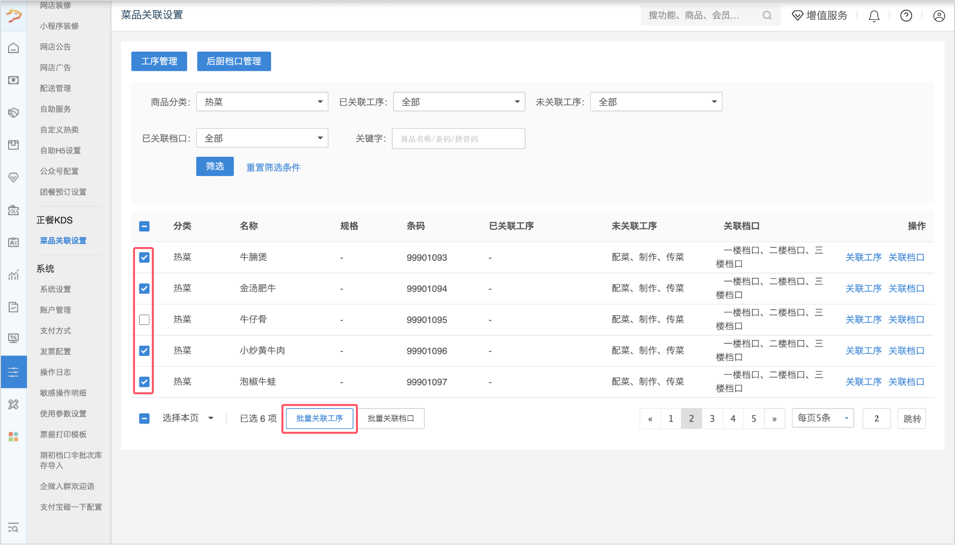Open the ID card staff icon in sidebar
The width and height of the screenshot is (955, 545).
(14, 242)
